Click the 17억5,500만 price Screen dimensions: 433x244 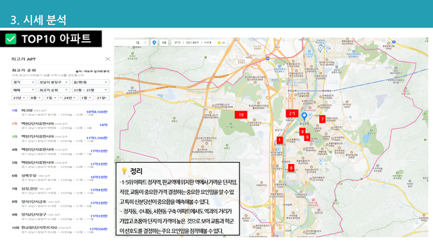97,138
